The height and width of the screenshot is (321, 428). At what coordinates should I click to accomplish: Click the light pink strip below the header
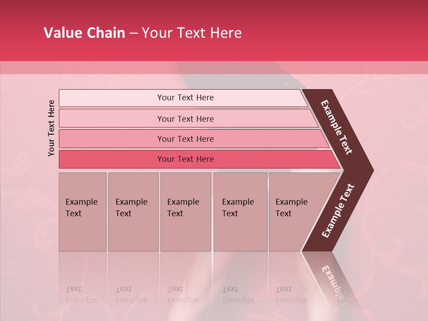(214, 67)
